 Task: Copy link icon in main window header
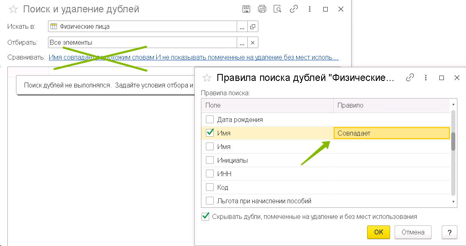coord(294,9)
